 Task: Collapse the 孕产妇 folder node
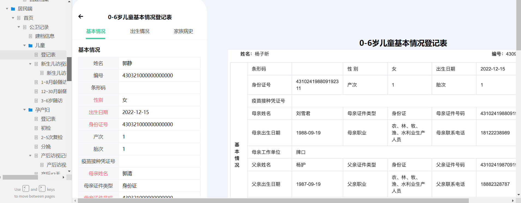(24, 110)
